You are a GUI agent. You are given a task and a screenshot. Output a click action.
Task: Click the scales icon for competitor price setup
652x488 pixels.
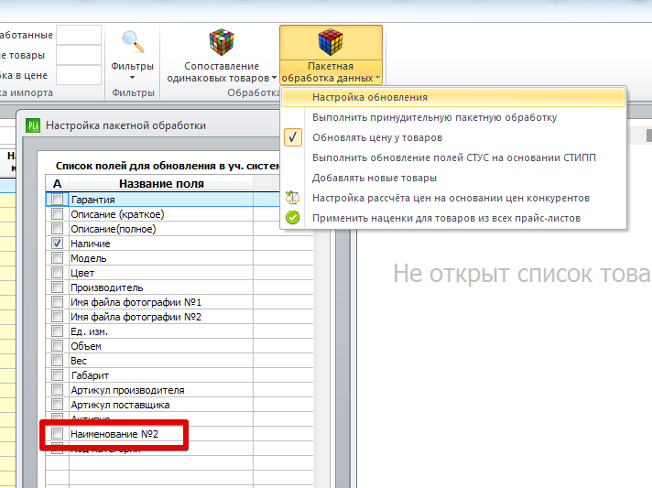[x=293, y=198]
